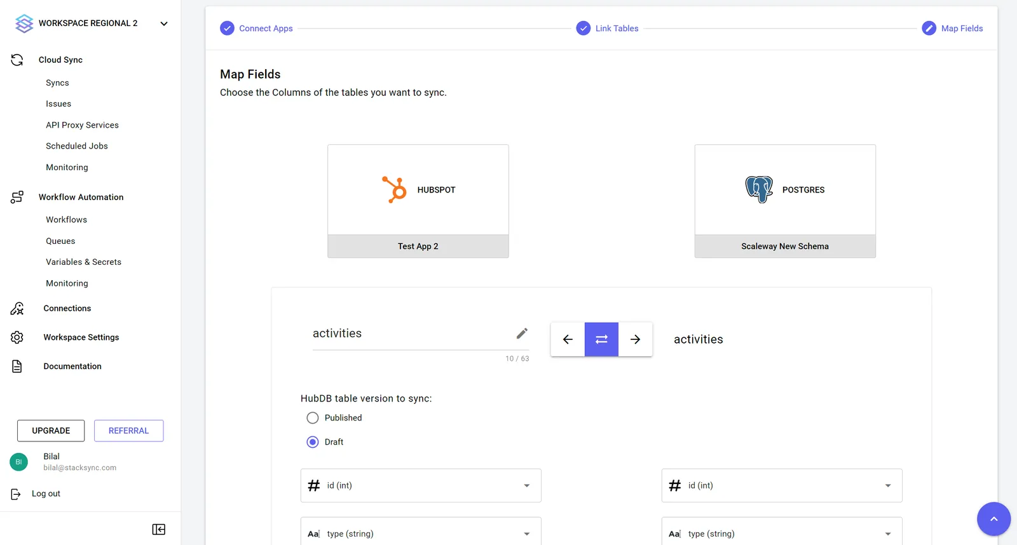The width and height of the screenshot is (1017, 545).
Task: Click the Log out icon
Action: click(16, 494)
